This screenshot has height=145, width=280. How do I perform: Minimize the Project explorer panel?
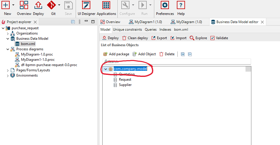86,21
